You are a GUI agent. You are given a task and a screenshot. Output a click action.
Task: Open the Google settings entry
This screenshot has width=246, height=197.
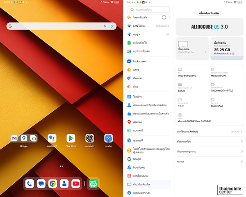(148, 159)
